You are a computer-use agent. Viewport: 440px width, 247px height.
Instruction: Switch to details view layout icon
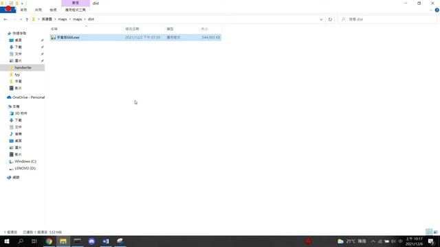point(429,232)
